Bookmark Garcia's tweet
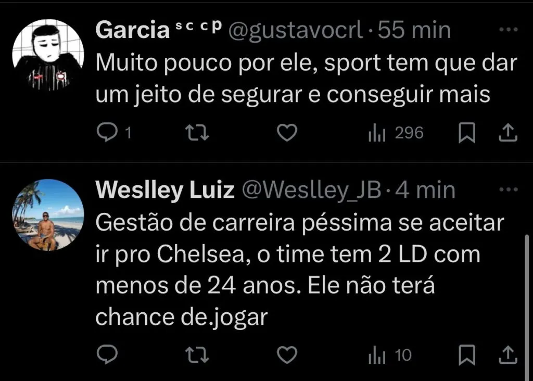Image resolution: width=533 pixels, height=381 pixels. click(467, 134)
